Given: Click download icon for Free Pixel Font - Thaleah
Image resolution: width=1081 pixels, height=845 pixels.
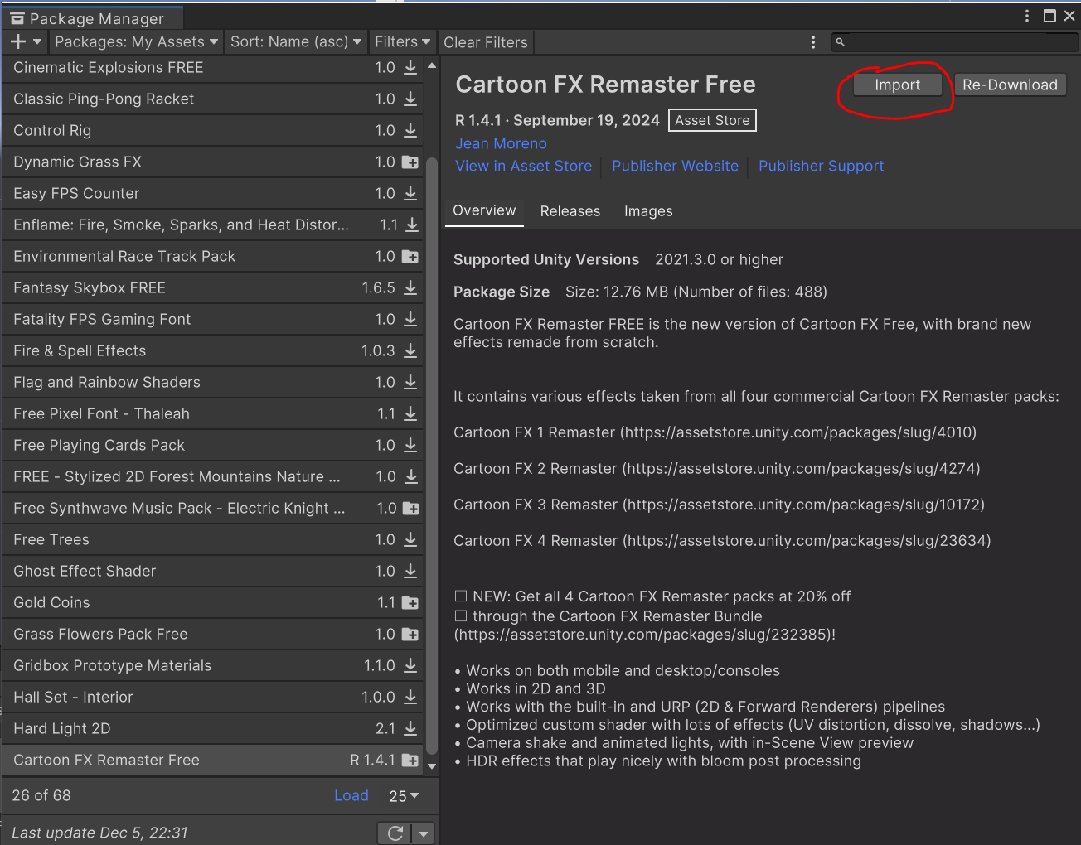Looking at the screenshot, I should point(410,414).
